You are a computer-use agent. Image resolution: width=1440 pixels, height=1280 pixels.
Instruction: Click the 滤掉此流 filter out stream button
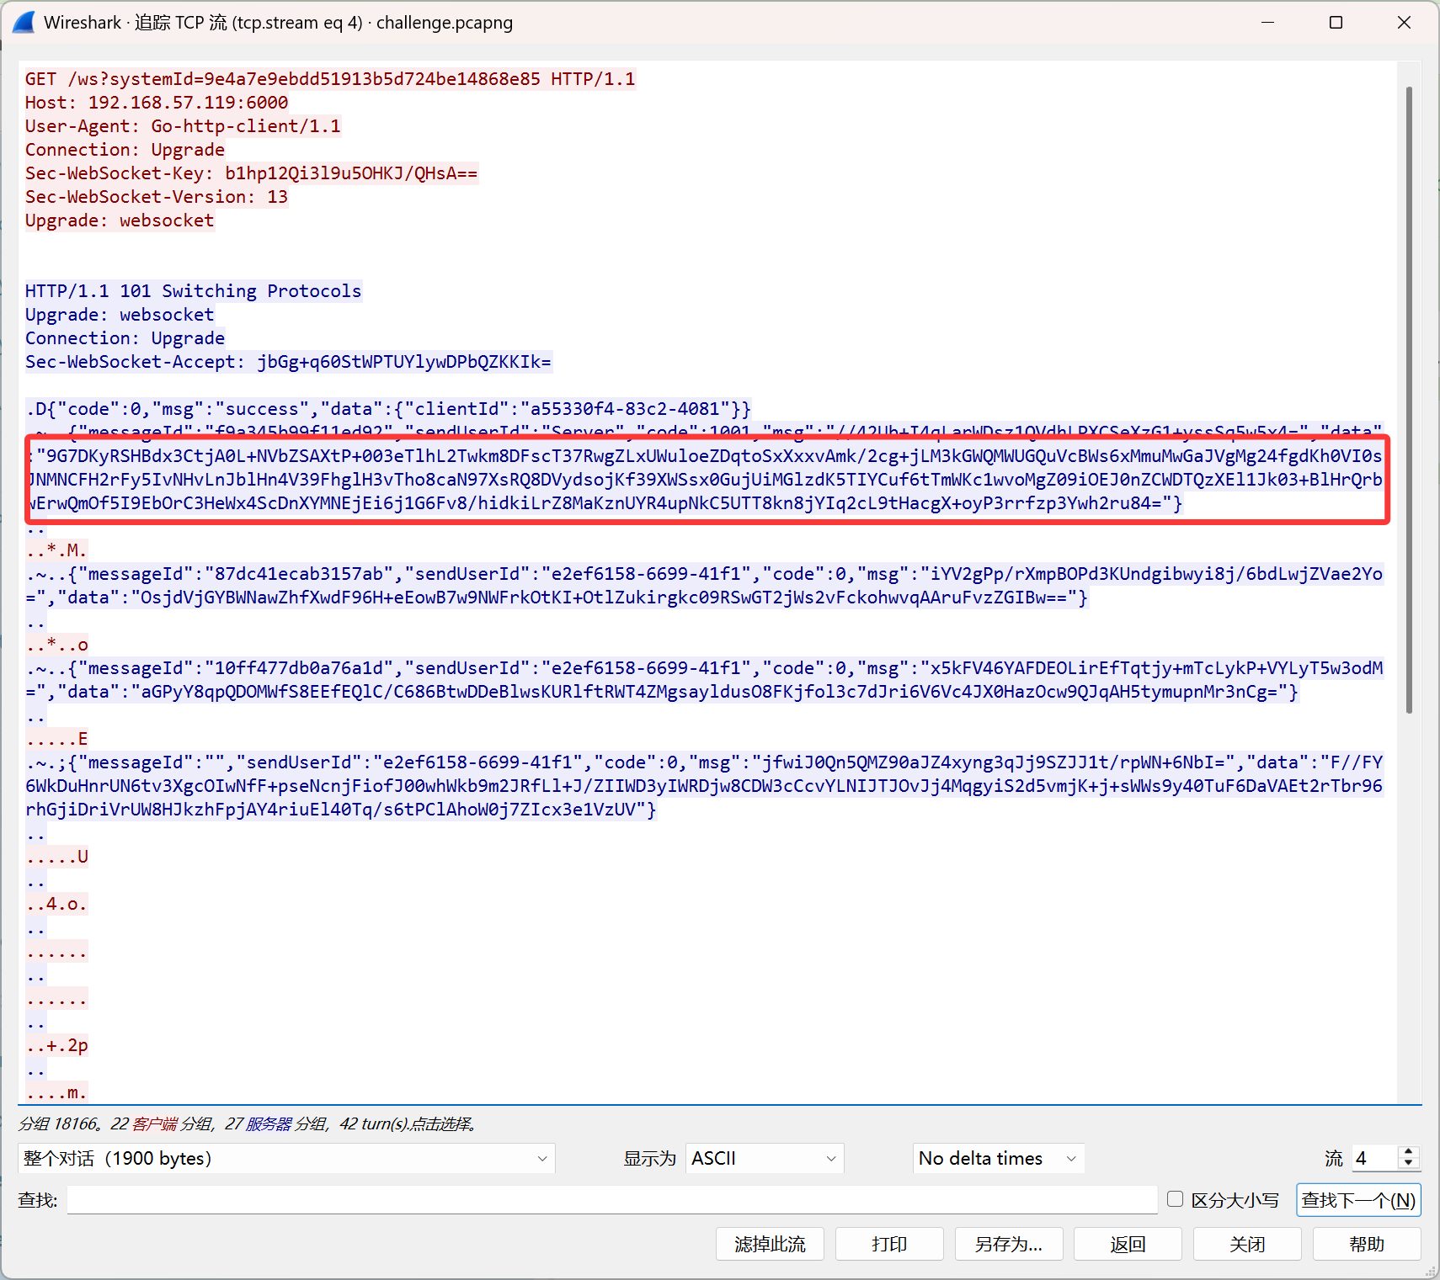point(770,1244)
